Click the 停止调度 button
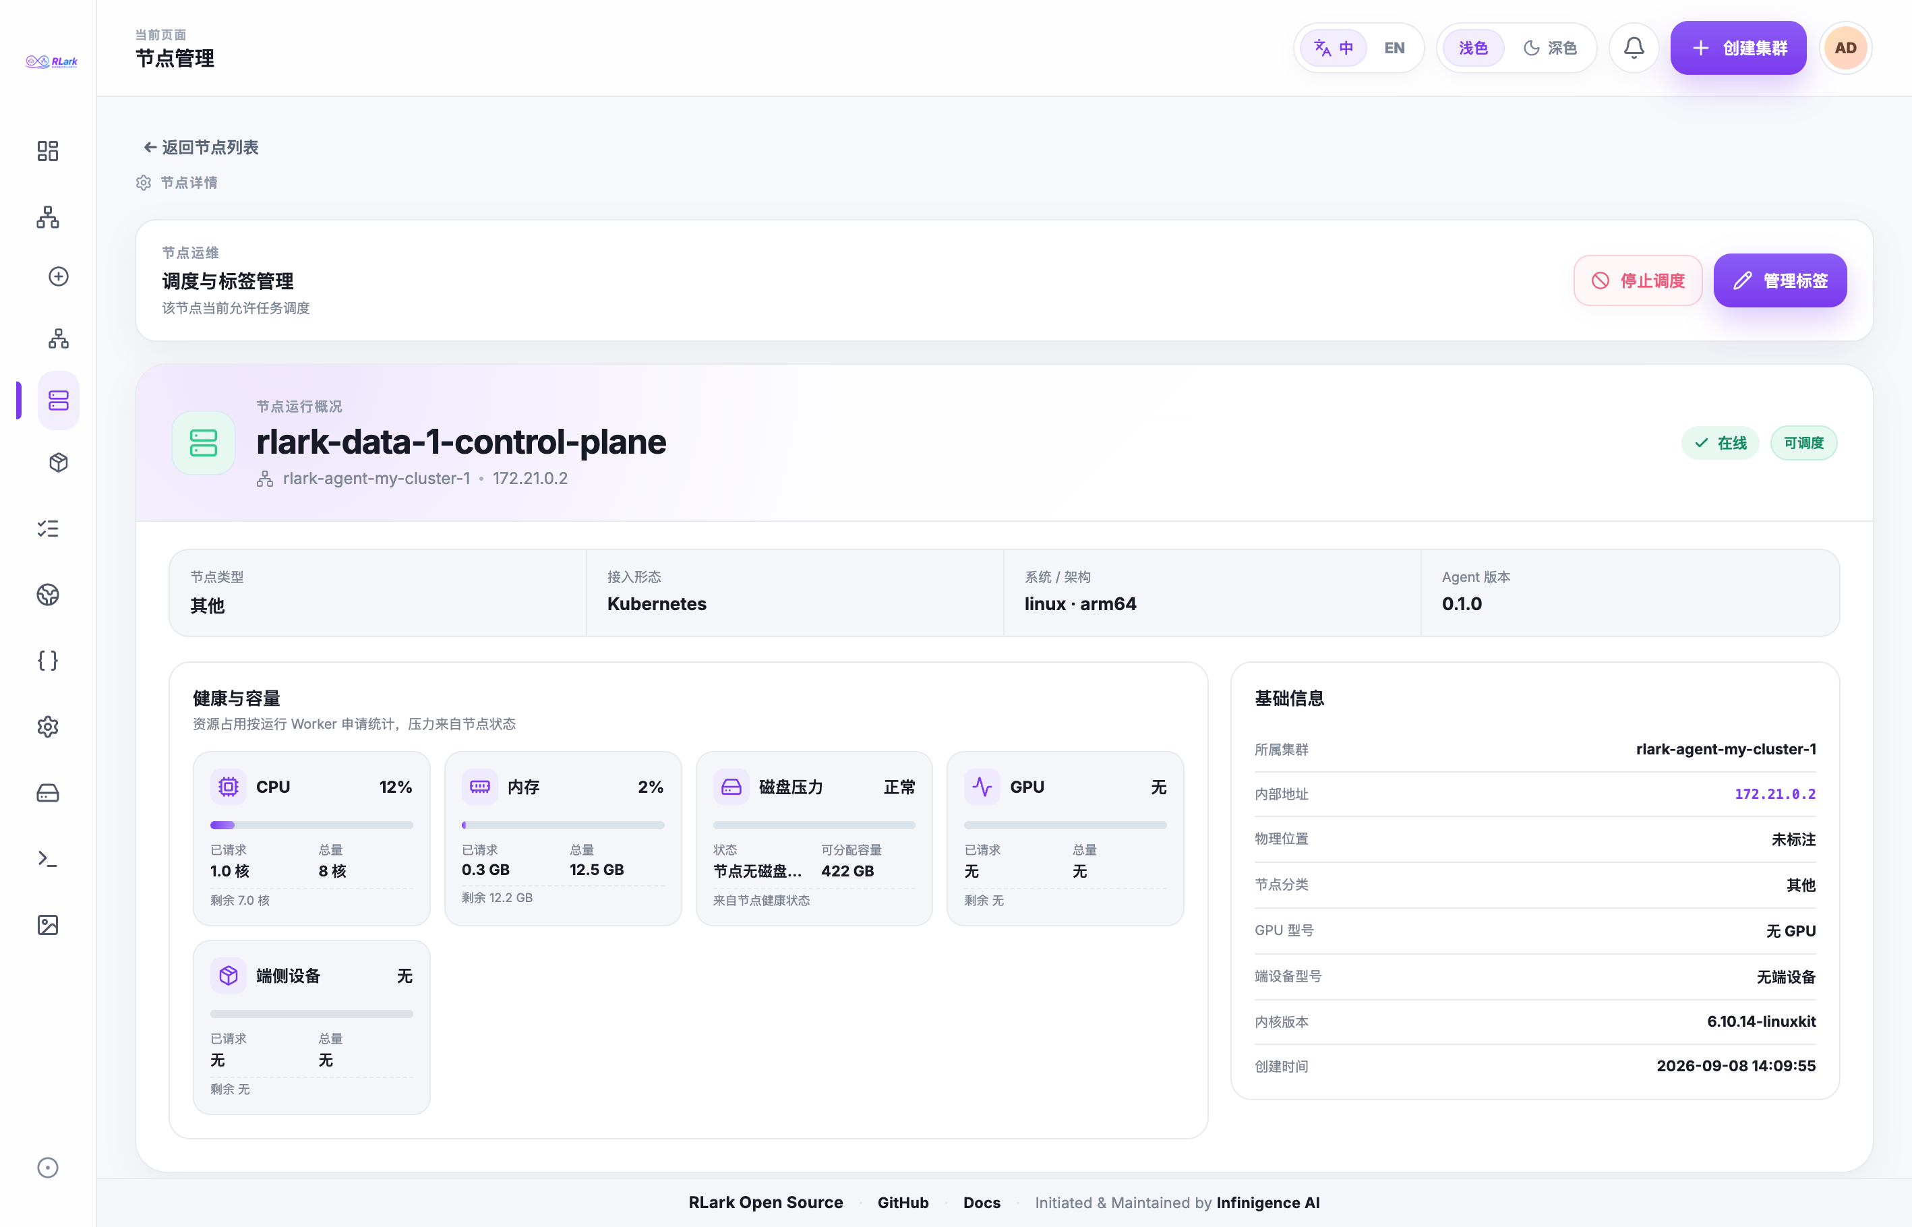 pyautogui.click(x=1638, y=280)
